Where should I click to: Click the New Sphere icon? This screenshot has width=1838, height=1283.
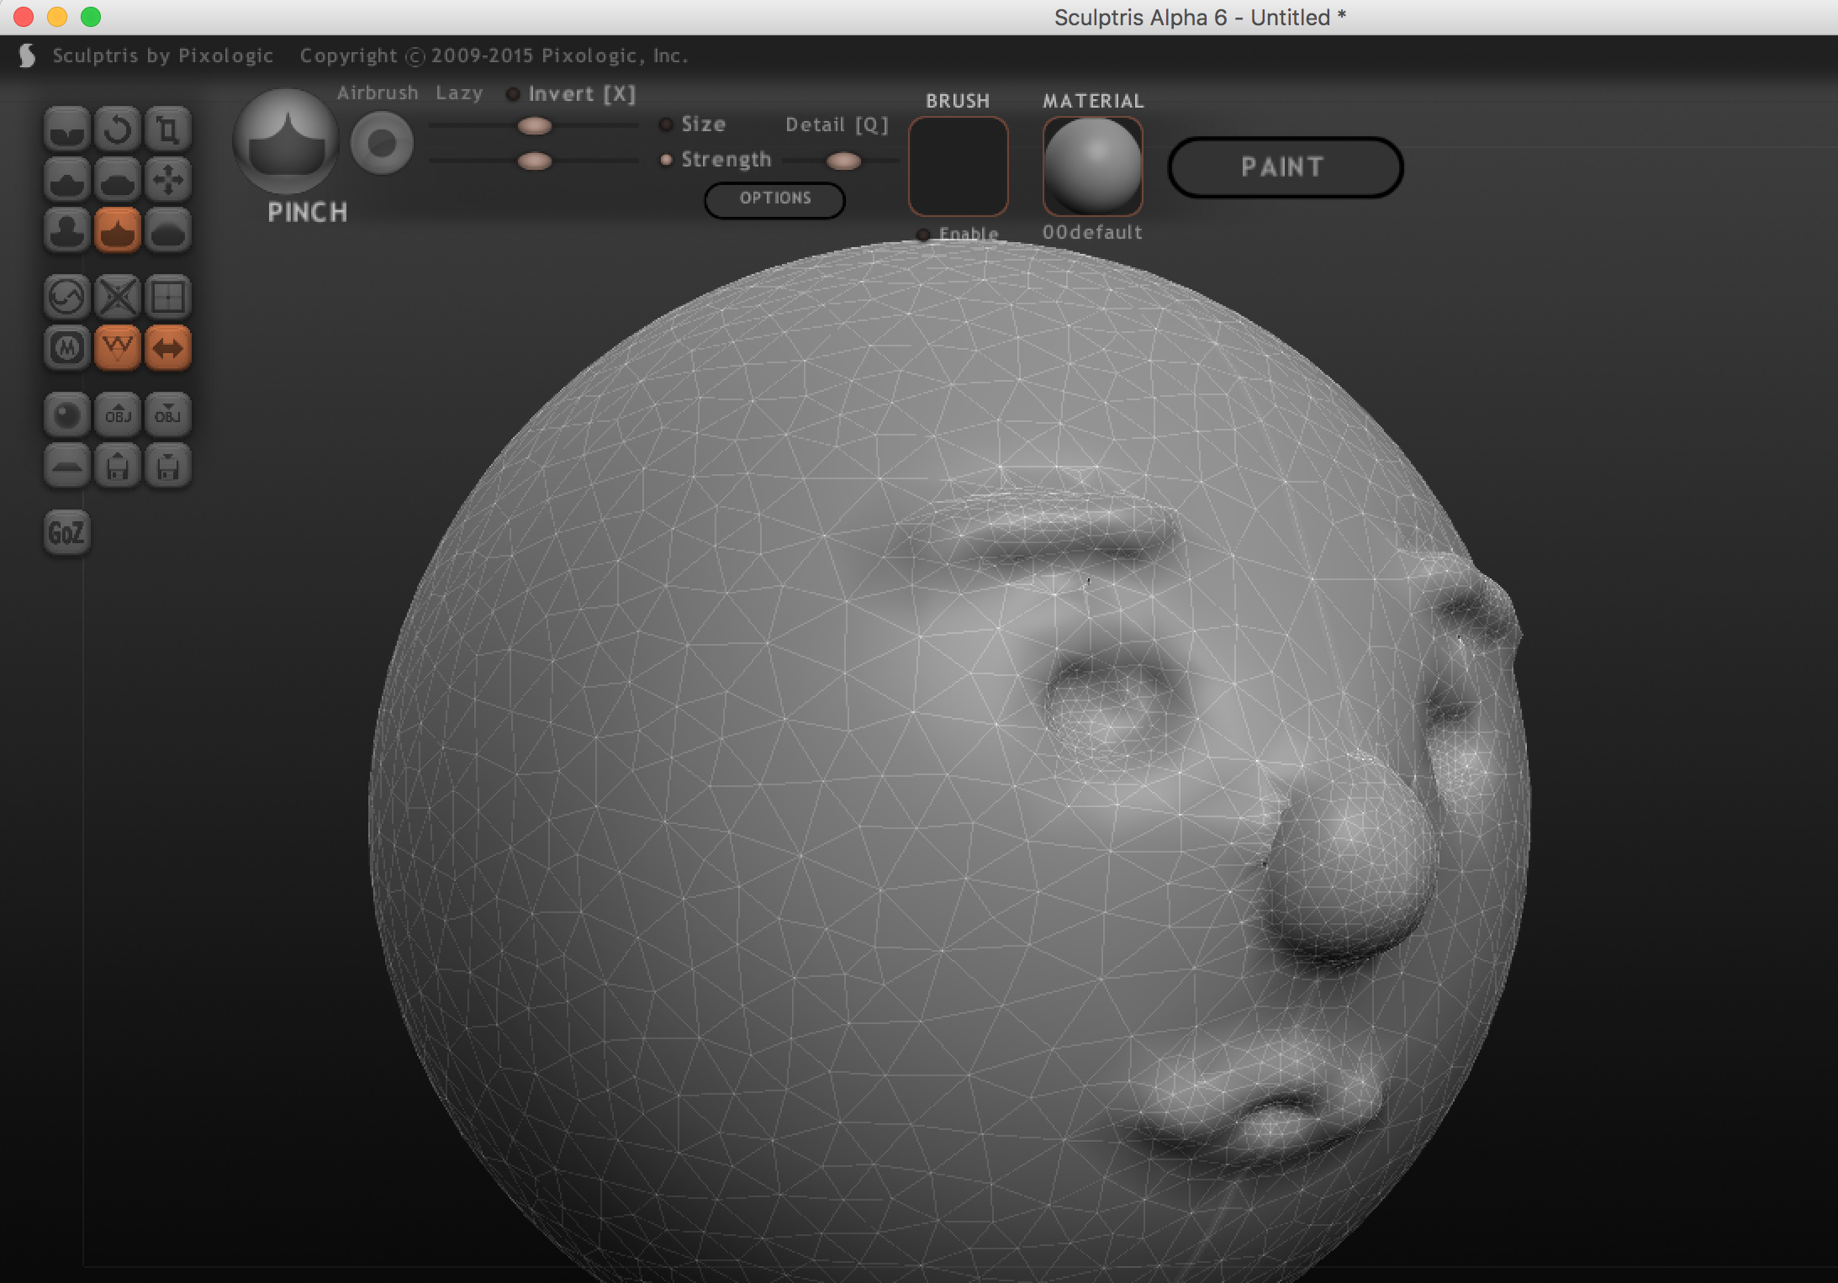coord(67,415)
